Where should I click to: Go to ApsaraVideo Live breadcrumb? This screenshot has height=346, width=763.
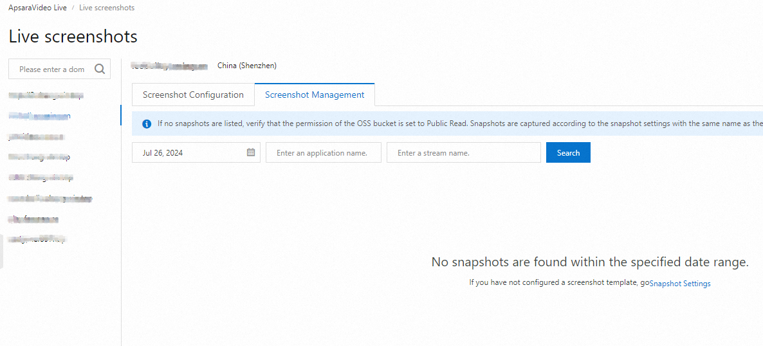coord(37,8)
